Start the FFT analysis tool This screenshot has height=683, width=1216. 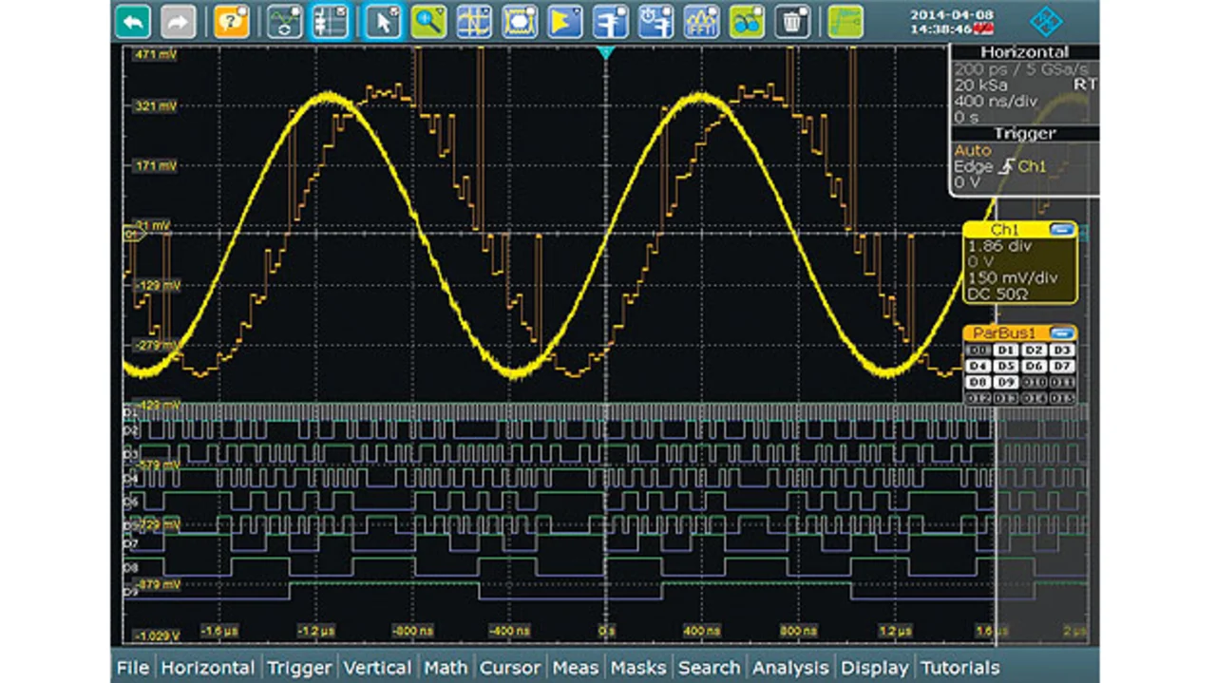(701, 21)
